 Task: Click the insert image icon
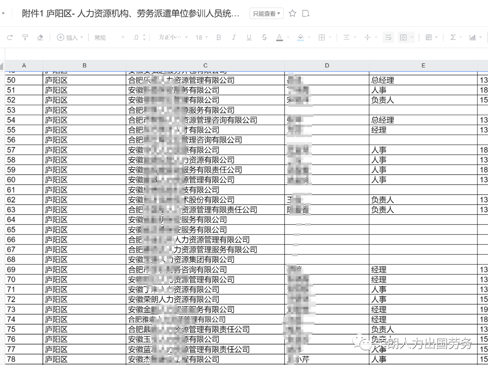pyautogui.click(x=429, y=37)
